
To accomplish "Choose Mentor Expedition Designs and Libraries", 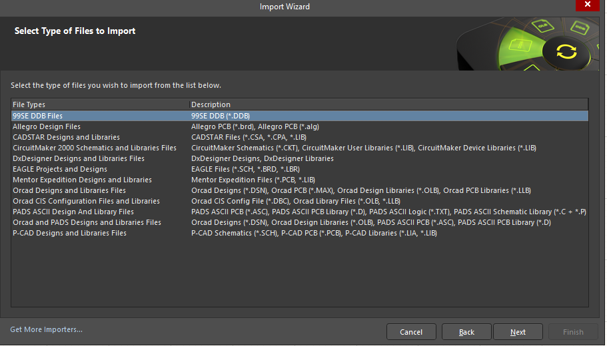I will (82, 180).
